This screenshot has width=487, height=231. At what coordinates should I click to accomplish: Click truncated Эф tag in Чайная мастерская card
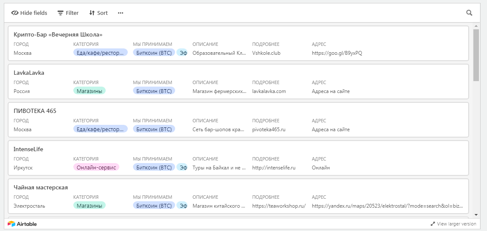pyautogui.click(x=182, y=206)
